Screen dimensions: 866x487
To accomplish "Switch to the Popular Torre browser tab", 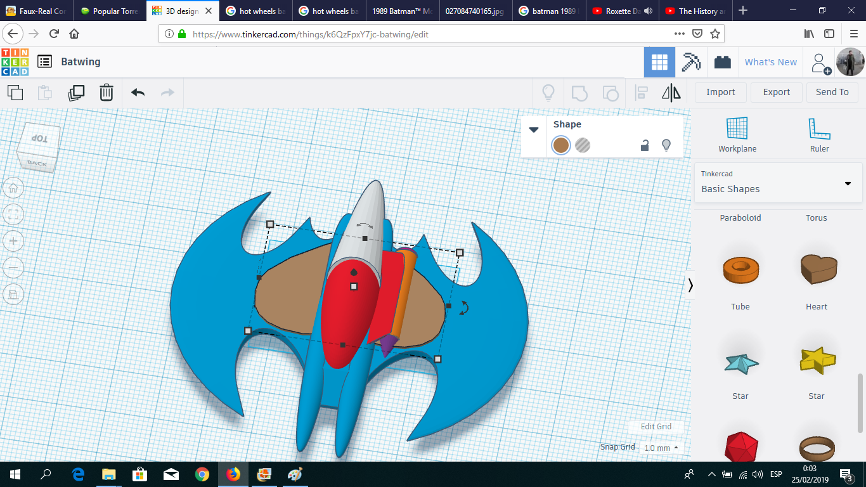I will 110,11.
